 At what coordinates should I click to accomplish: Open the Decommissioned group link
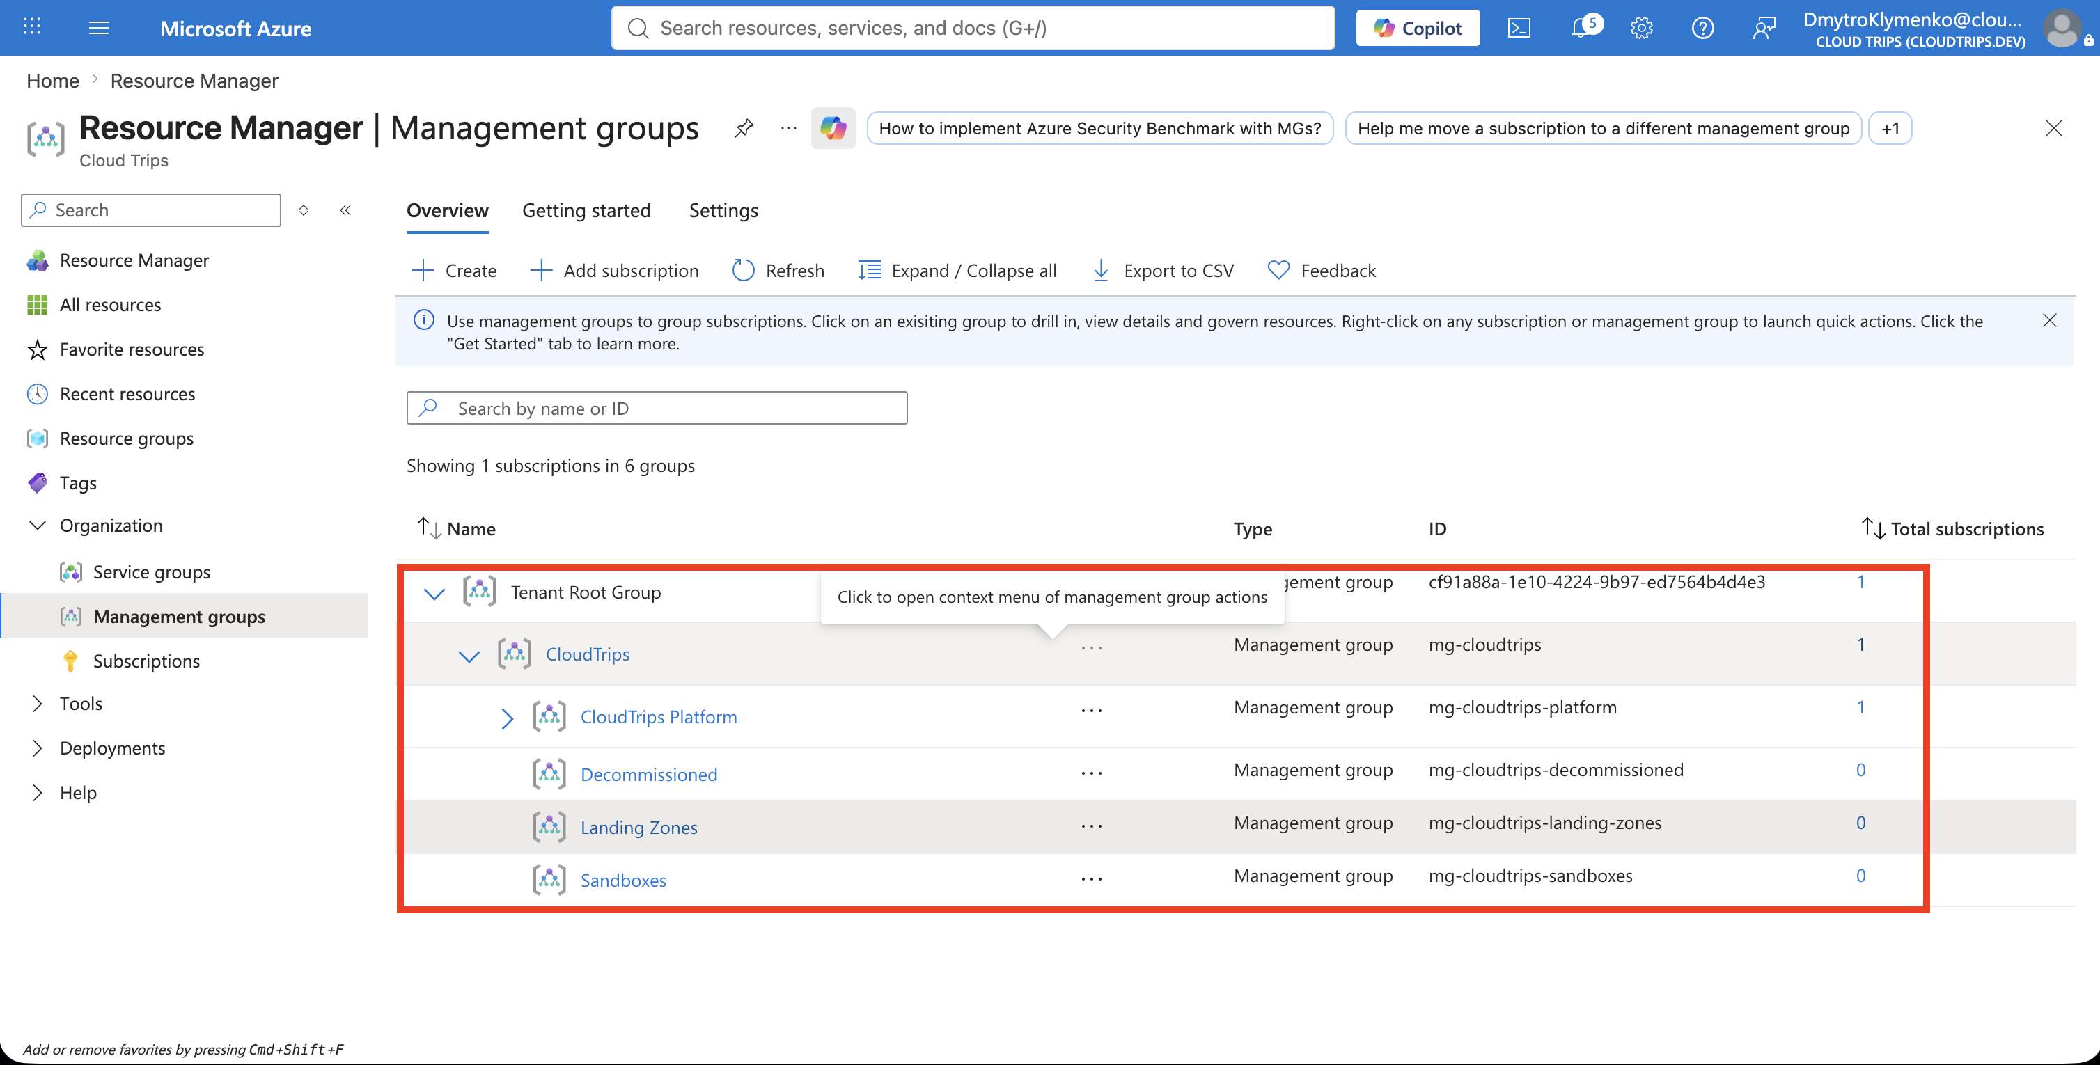649,775
